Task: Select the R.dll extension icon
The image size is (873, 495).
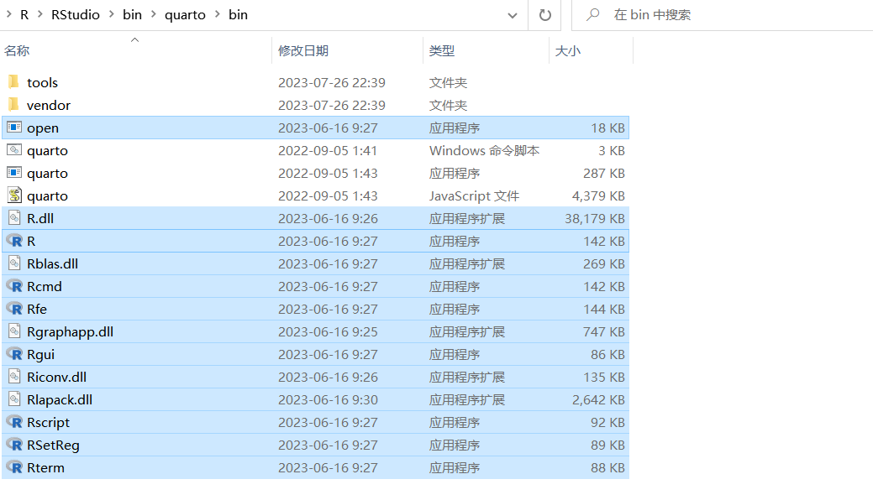Action: click(x=13, y=218)
